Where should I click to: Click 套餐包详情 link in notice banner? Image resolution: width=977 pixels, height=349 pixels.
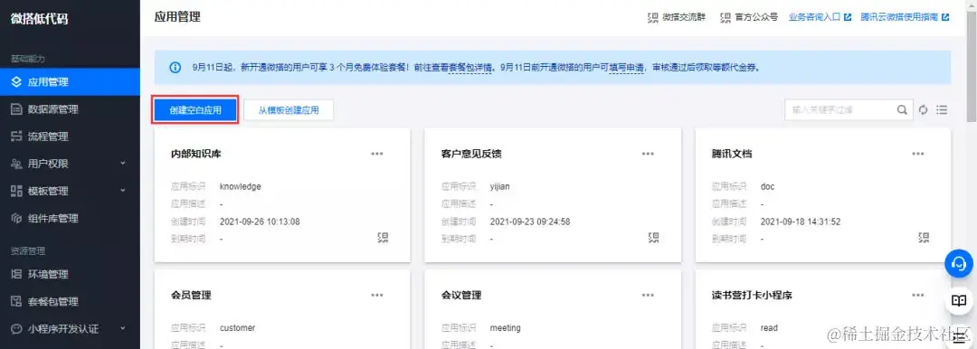click(x=470, y=67)
